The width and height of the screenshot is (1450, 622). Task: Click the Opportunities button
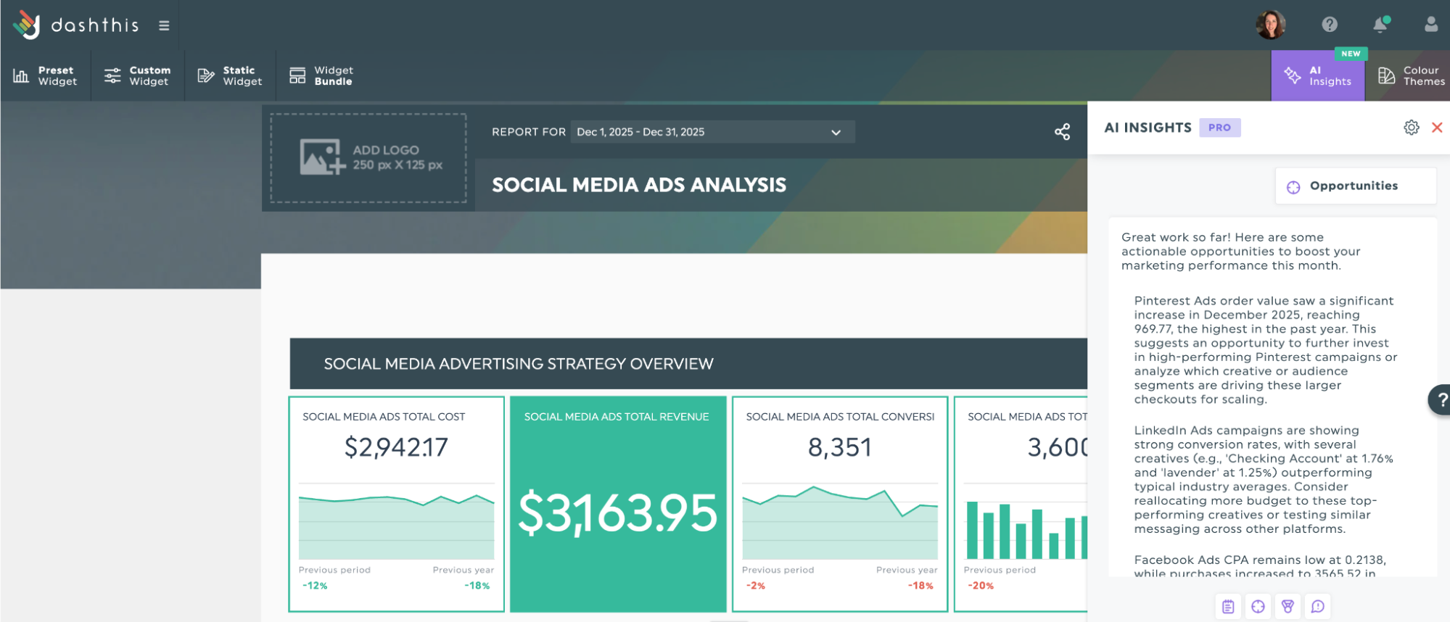[1355, 186]
